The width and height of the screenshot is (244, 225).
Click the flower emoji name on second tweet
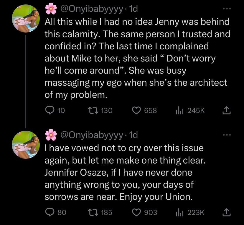[51, 135]
